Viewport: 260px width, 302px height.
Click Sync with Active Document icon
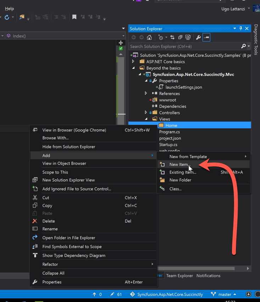pos(172,37)
